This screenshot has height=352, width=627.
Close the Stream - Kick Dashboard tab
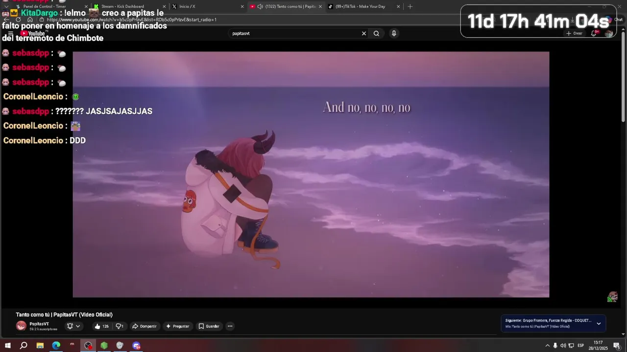[x=164, y=6]
